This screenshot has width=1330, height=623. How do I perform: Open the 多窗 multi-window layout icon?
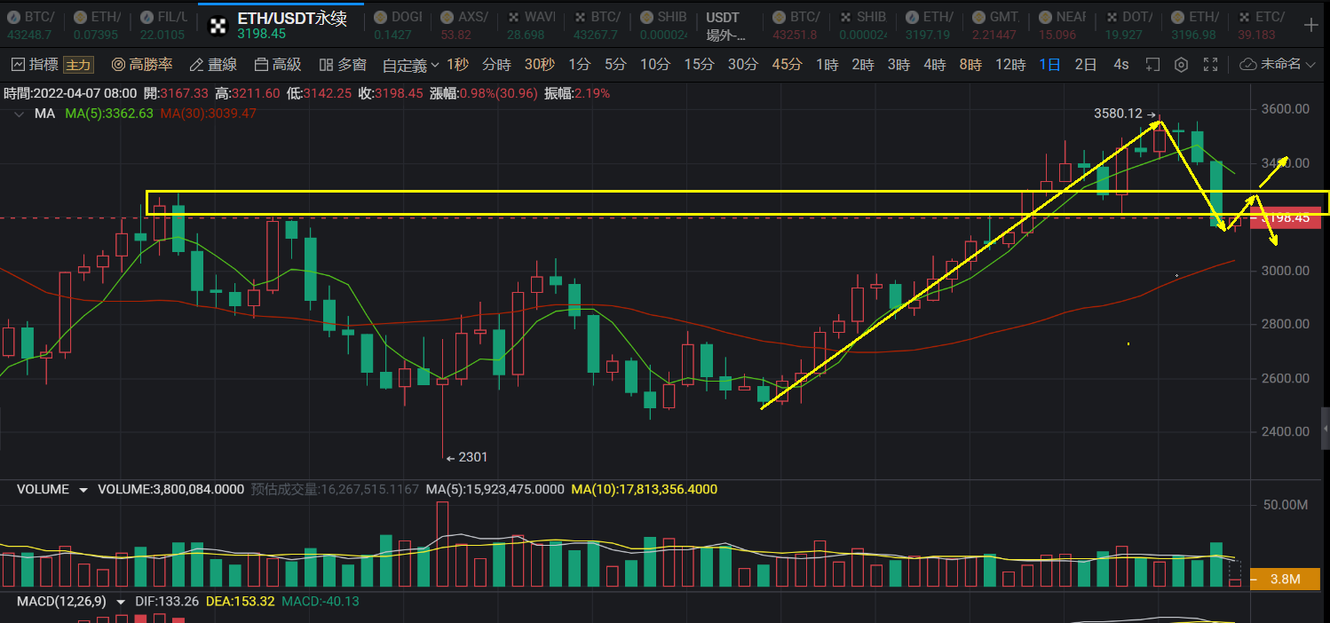pos(326,65)
